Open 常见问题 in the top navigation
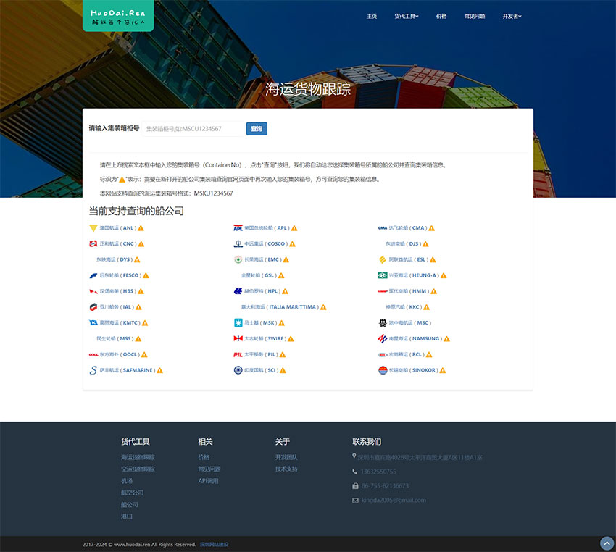 [475, 17]
